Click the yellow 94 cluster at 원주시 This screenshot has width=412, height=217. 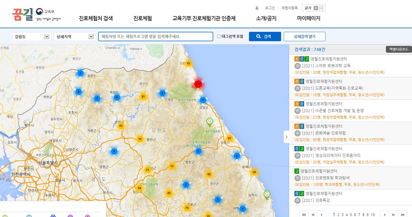(x=140, y=188)
